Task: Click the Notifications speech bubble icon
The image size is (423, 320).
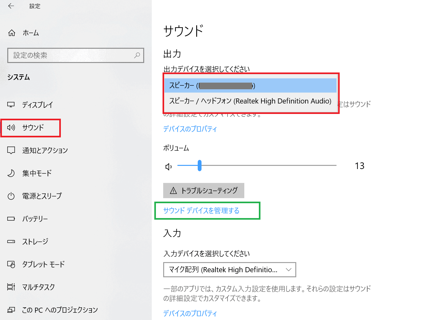Action: click(11, 150)
